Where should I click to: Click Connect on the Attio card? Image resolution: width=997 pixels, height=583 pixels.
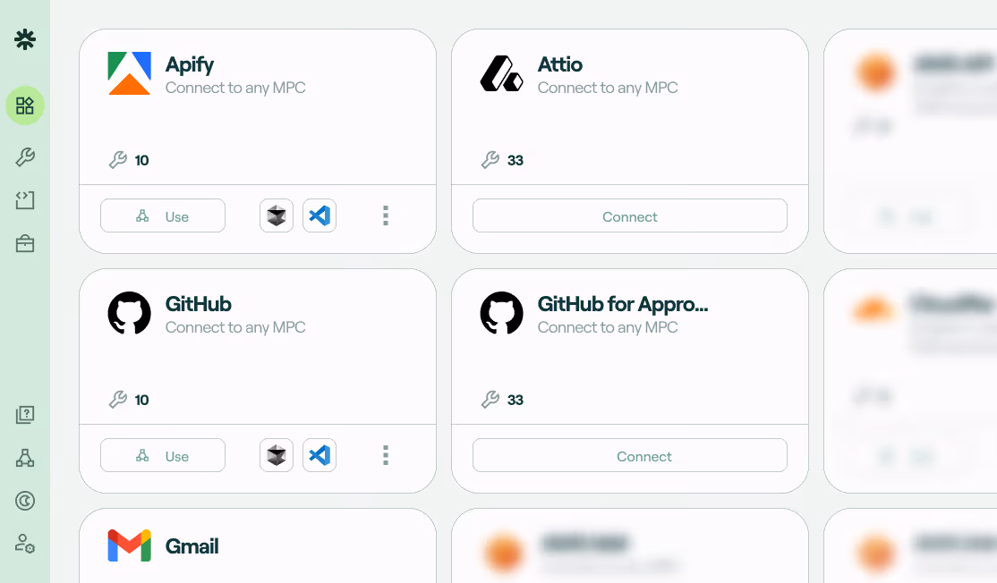coord(629,215)
